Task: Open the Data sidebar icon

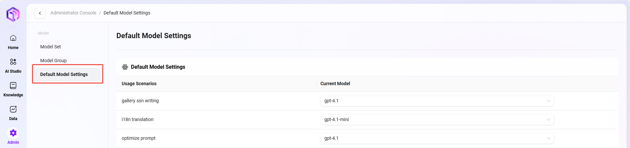Action: tap(13, 109)
